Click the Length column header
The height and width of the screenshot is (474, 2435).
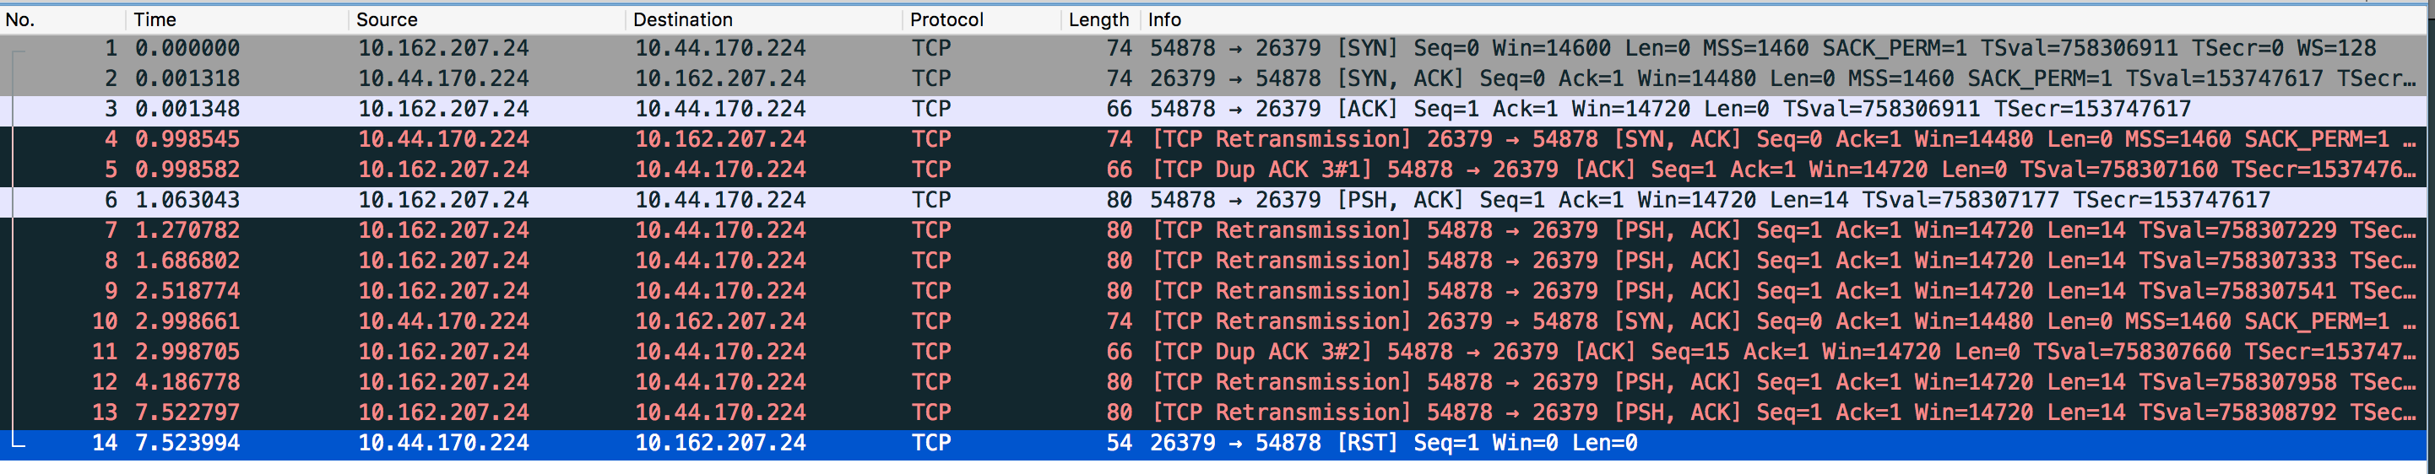[x=1101, y=20]
